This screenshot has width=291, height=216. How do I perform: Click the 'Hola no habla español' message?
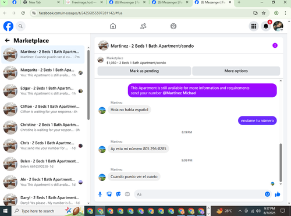129,109
